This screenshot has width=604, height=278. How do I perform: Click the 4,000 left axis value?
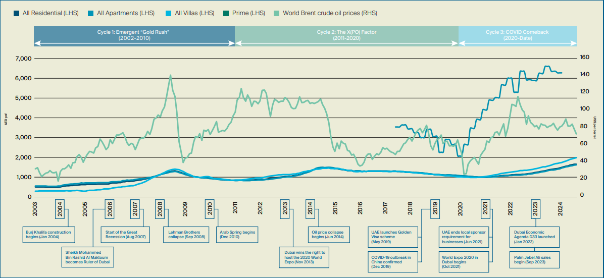coord(24,118)
